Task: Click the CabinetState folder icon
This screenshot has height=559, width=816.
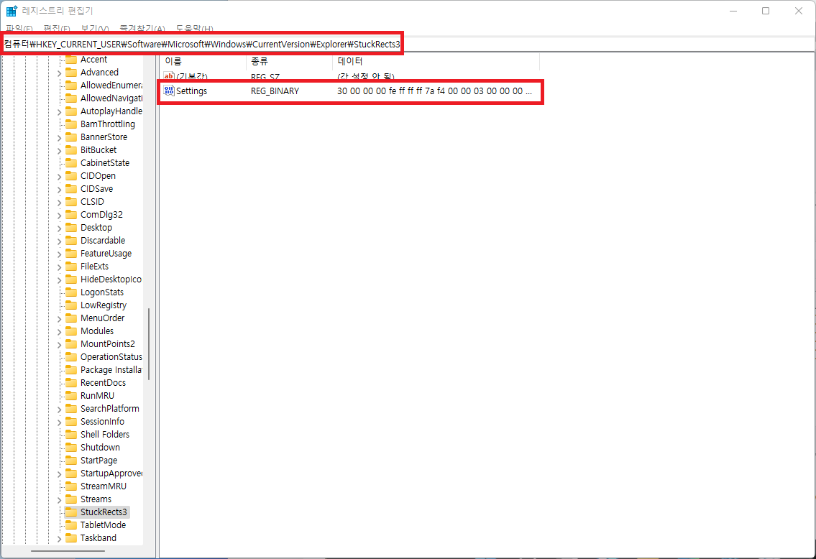Action: [x=70, y=163]
